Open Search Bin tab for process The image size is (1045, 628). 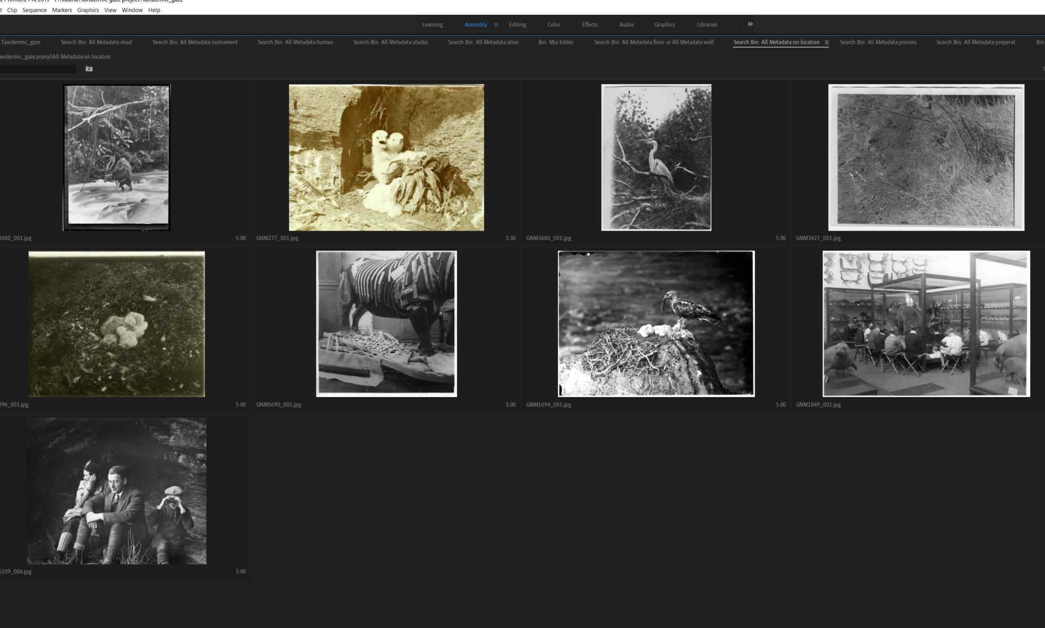click(x=878, y=42)
